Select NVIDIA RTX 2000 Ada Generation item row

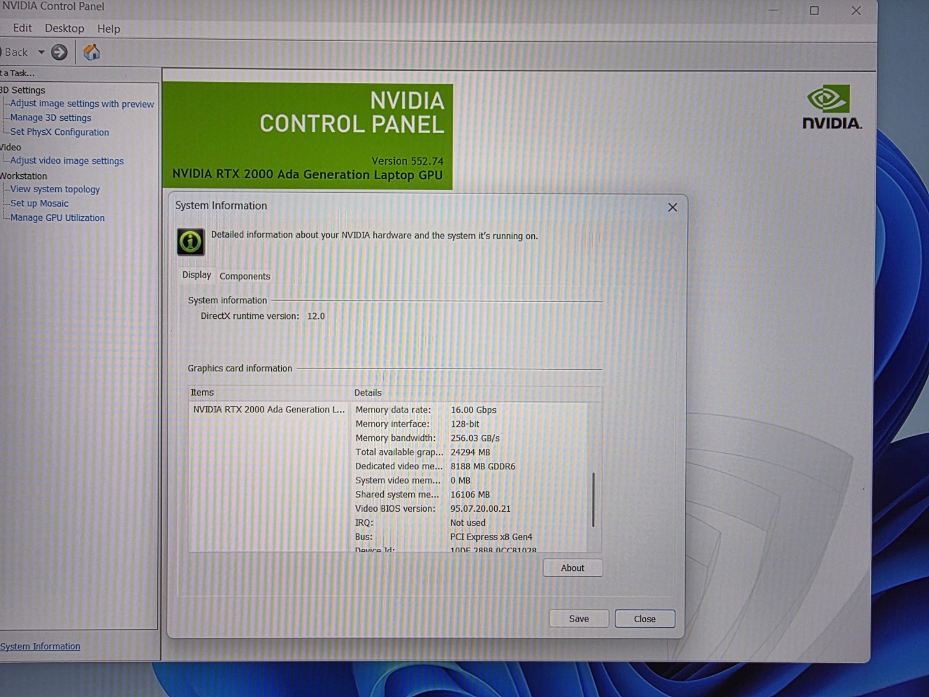click(x=269, y=409)
